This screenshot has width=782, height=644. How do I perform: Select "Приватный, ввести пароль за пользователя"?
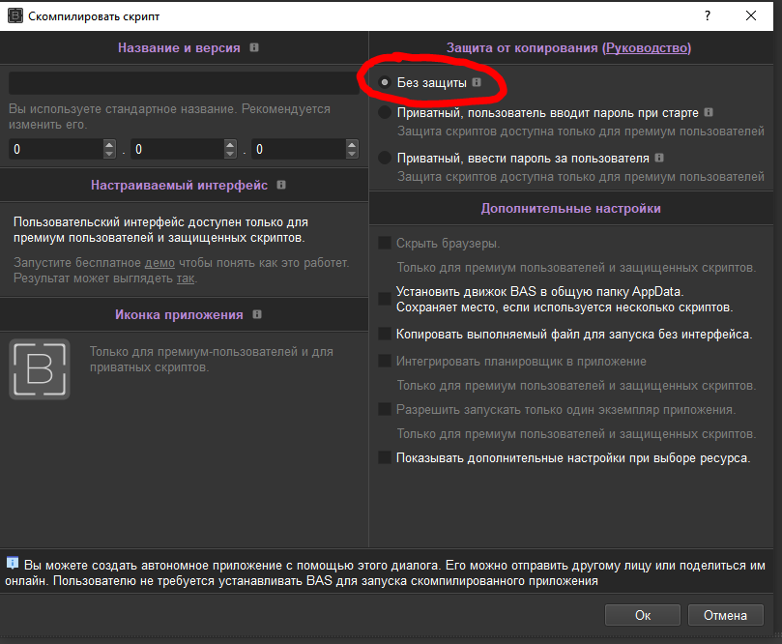coord(383,157)
